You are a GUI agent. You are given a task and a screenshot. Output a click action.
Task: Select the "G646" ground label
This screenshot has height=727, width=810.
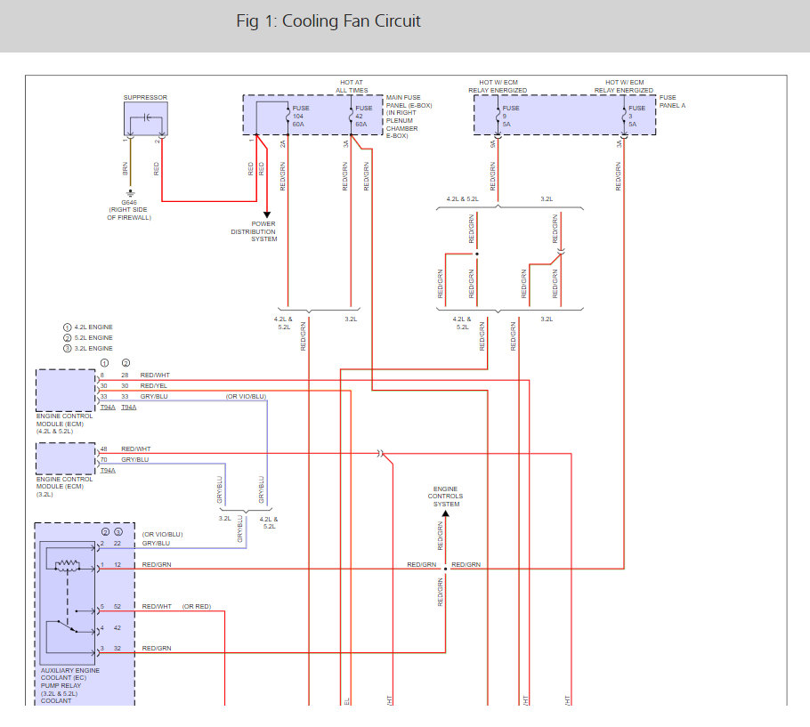click(x=129, y=202)
